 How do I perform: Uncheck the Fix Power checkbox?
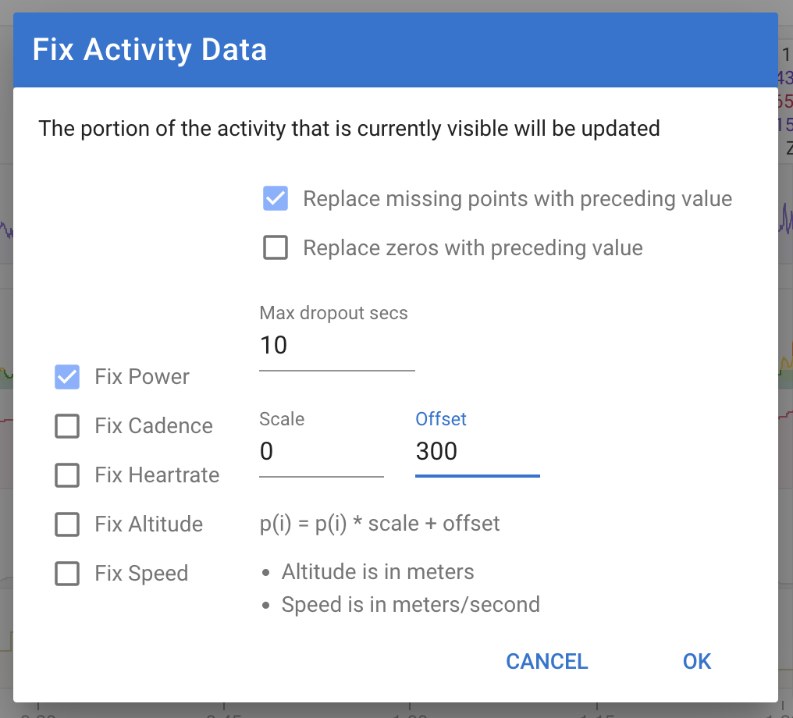(x=67, y=377)
